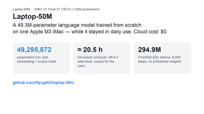
Task: Click empty area of the tokens card
Action: click(x=163, y=69)
